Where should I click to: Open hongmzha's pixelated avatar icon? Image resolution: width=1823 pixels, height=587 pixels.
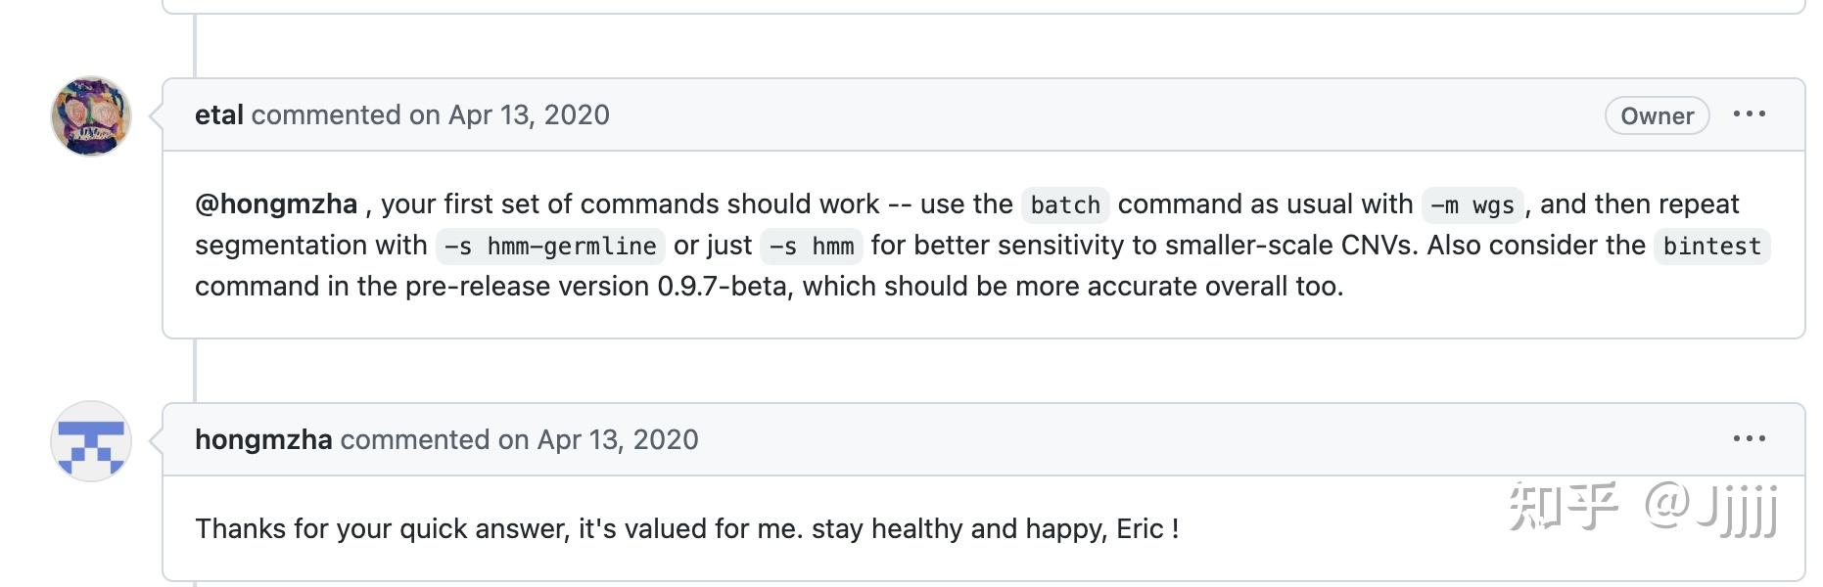coord(91,440)
